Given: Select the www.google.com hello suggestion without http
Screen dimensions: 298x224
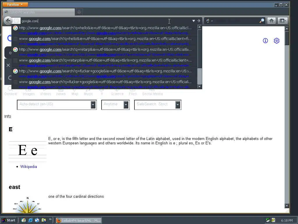Looking at the screenshot, I should coord(104,41).
